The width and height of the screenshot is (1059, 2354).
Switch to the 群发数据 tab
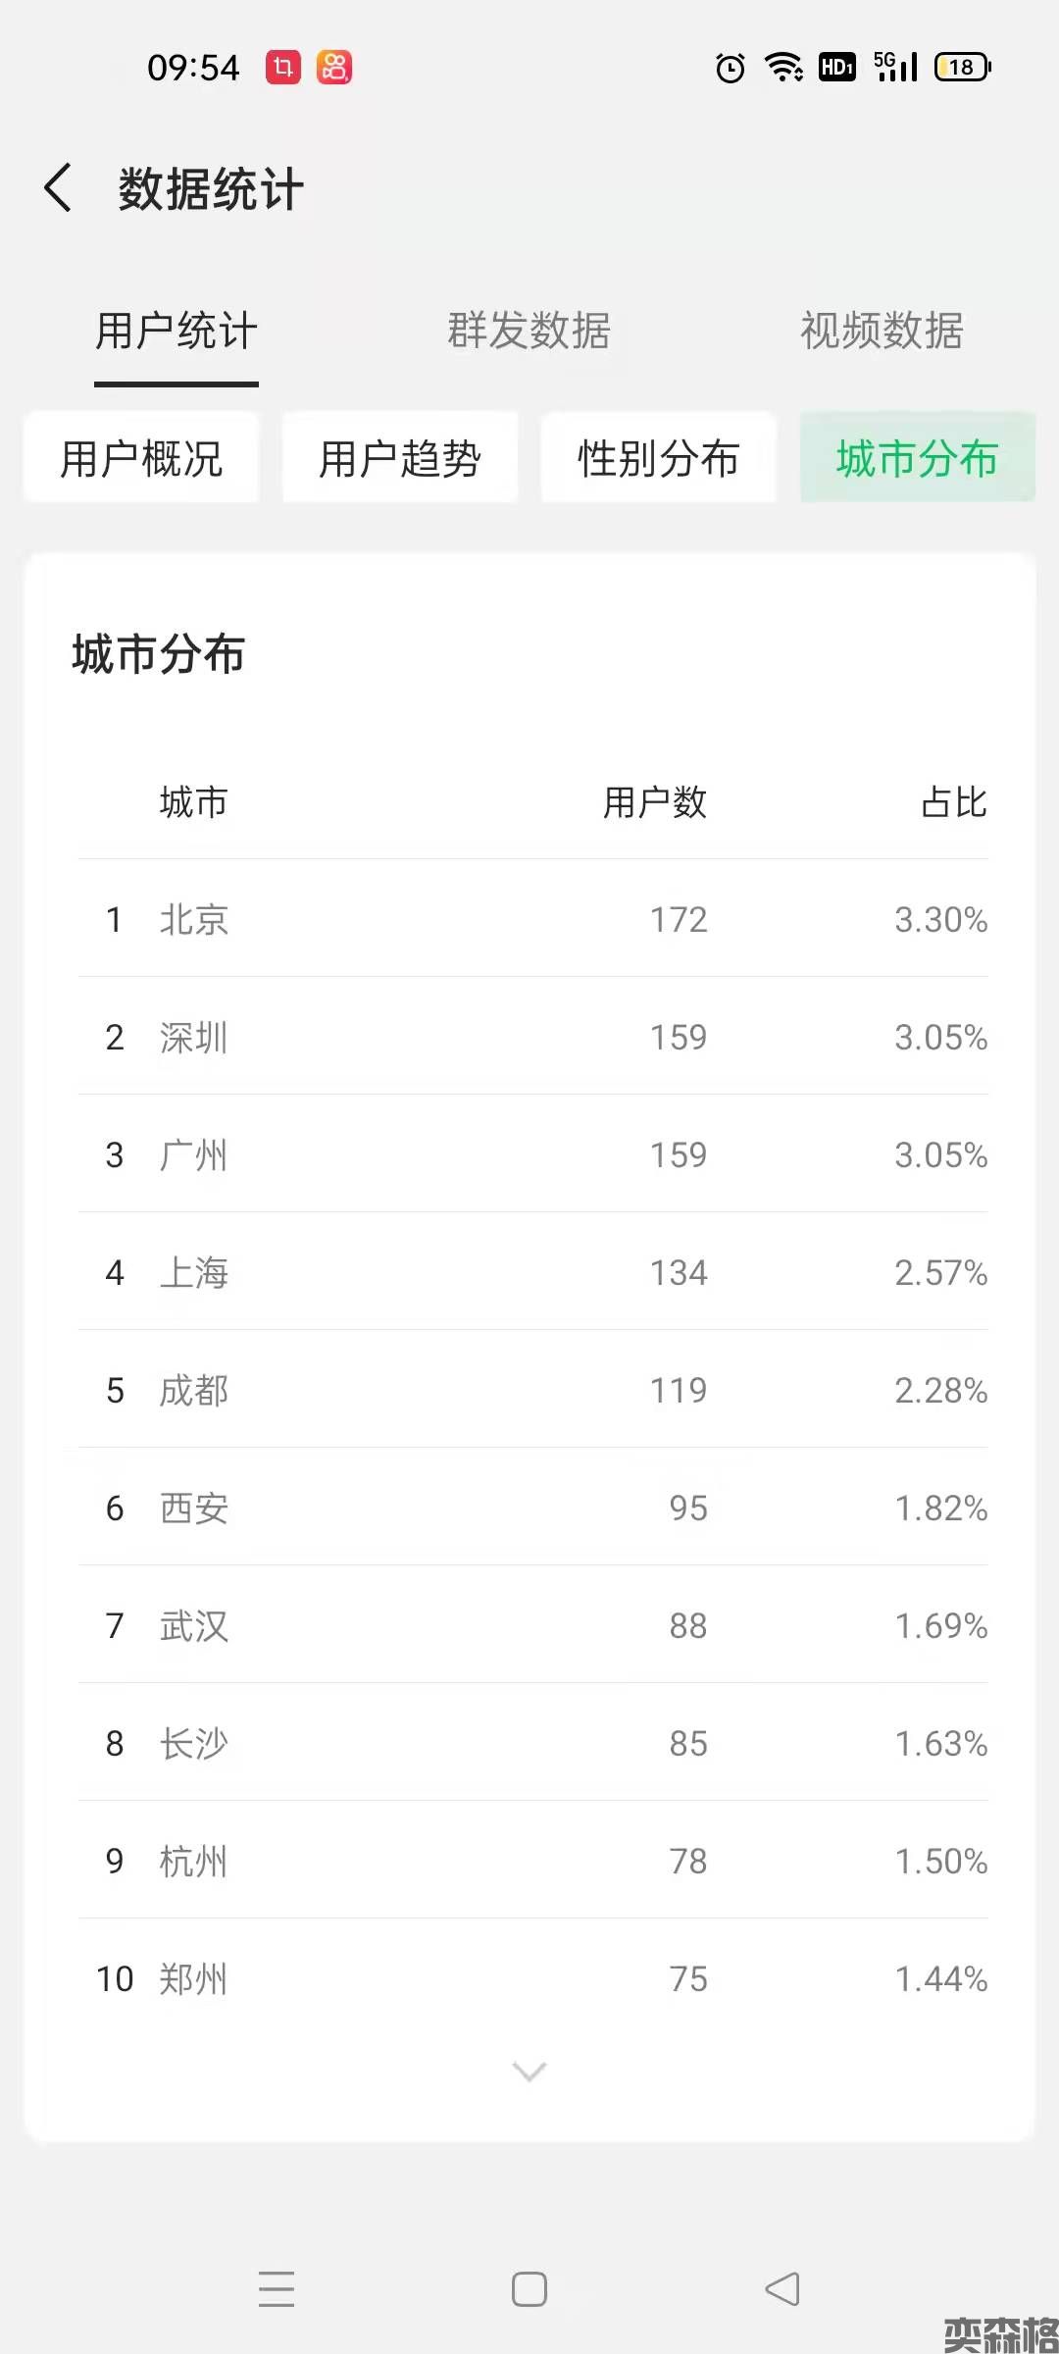(529, 331)
